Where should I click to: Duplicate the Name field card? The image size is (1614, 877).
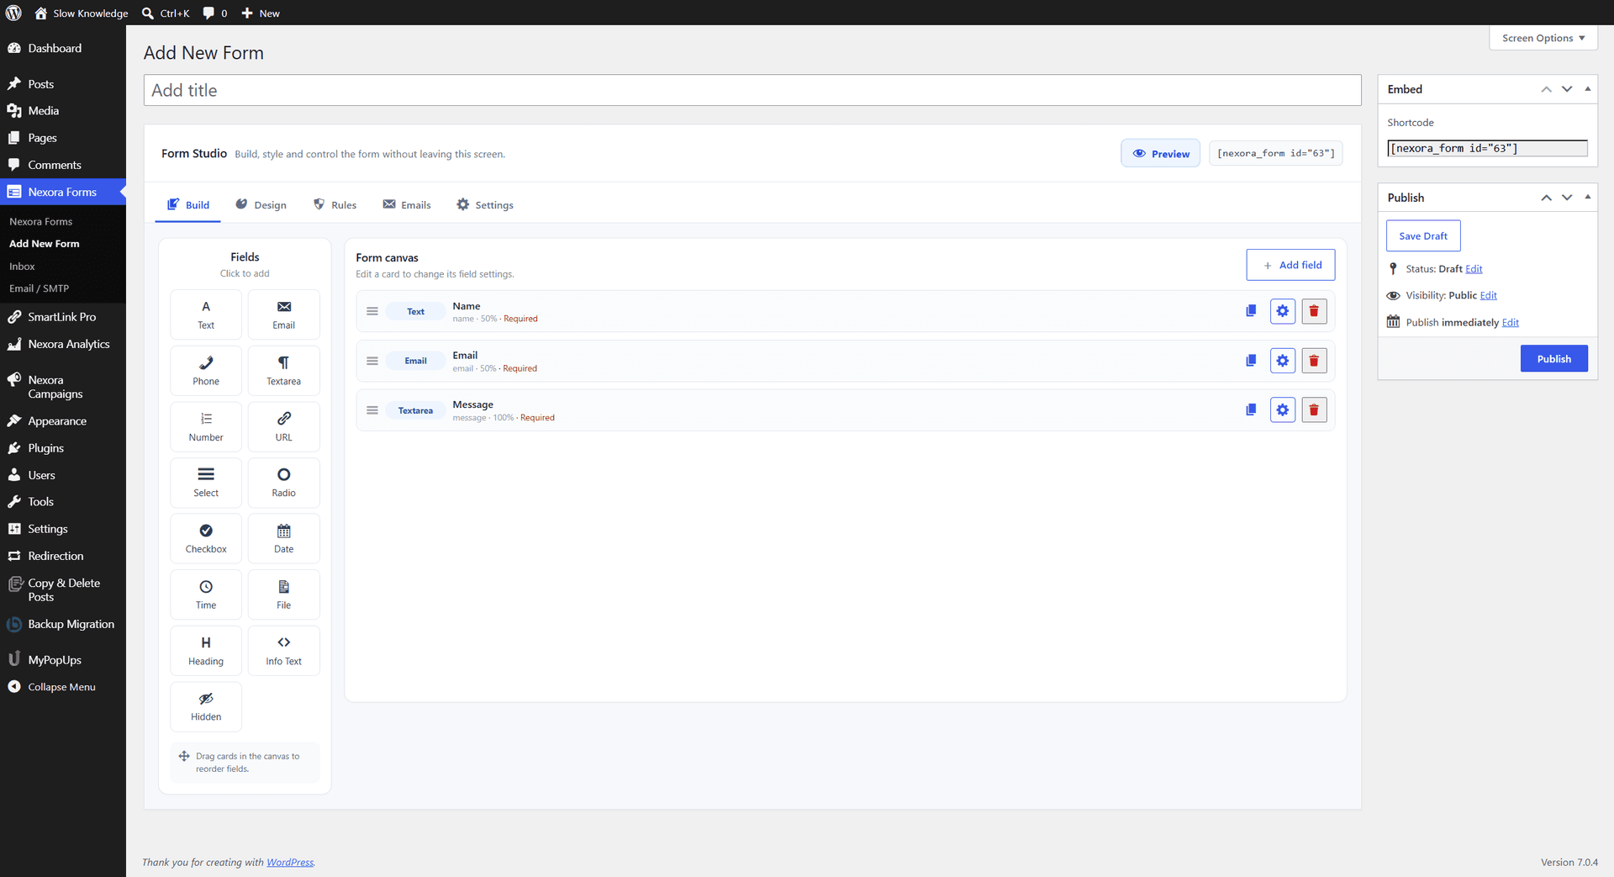[1251, 311]
